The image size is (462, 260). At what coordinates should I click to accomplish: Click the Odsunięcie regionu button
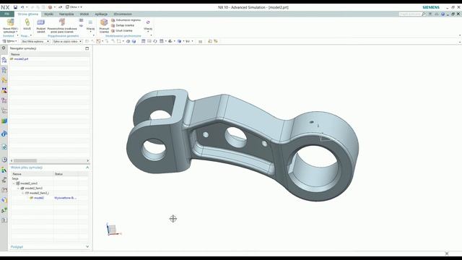(x=126, y=20)
